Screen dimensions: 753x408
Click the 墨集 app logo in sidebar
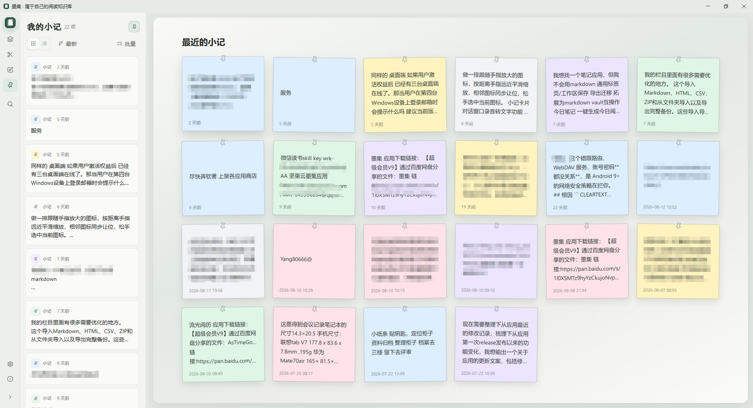pos(10,23)
